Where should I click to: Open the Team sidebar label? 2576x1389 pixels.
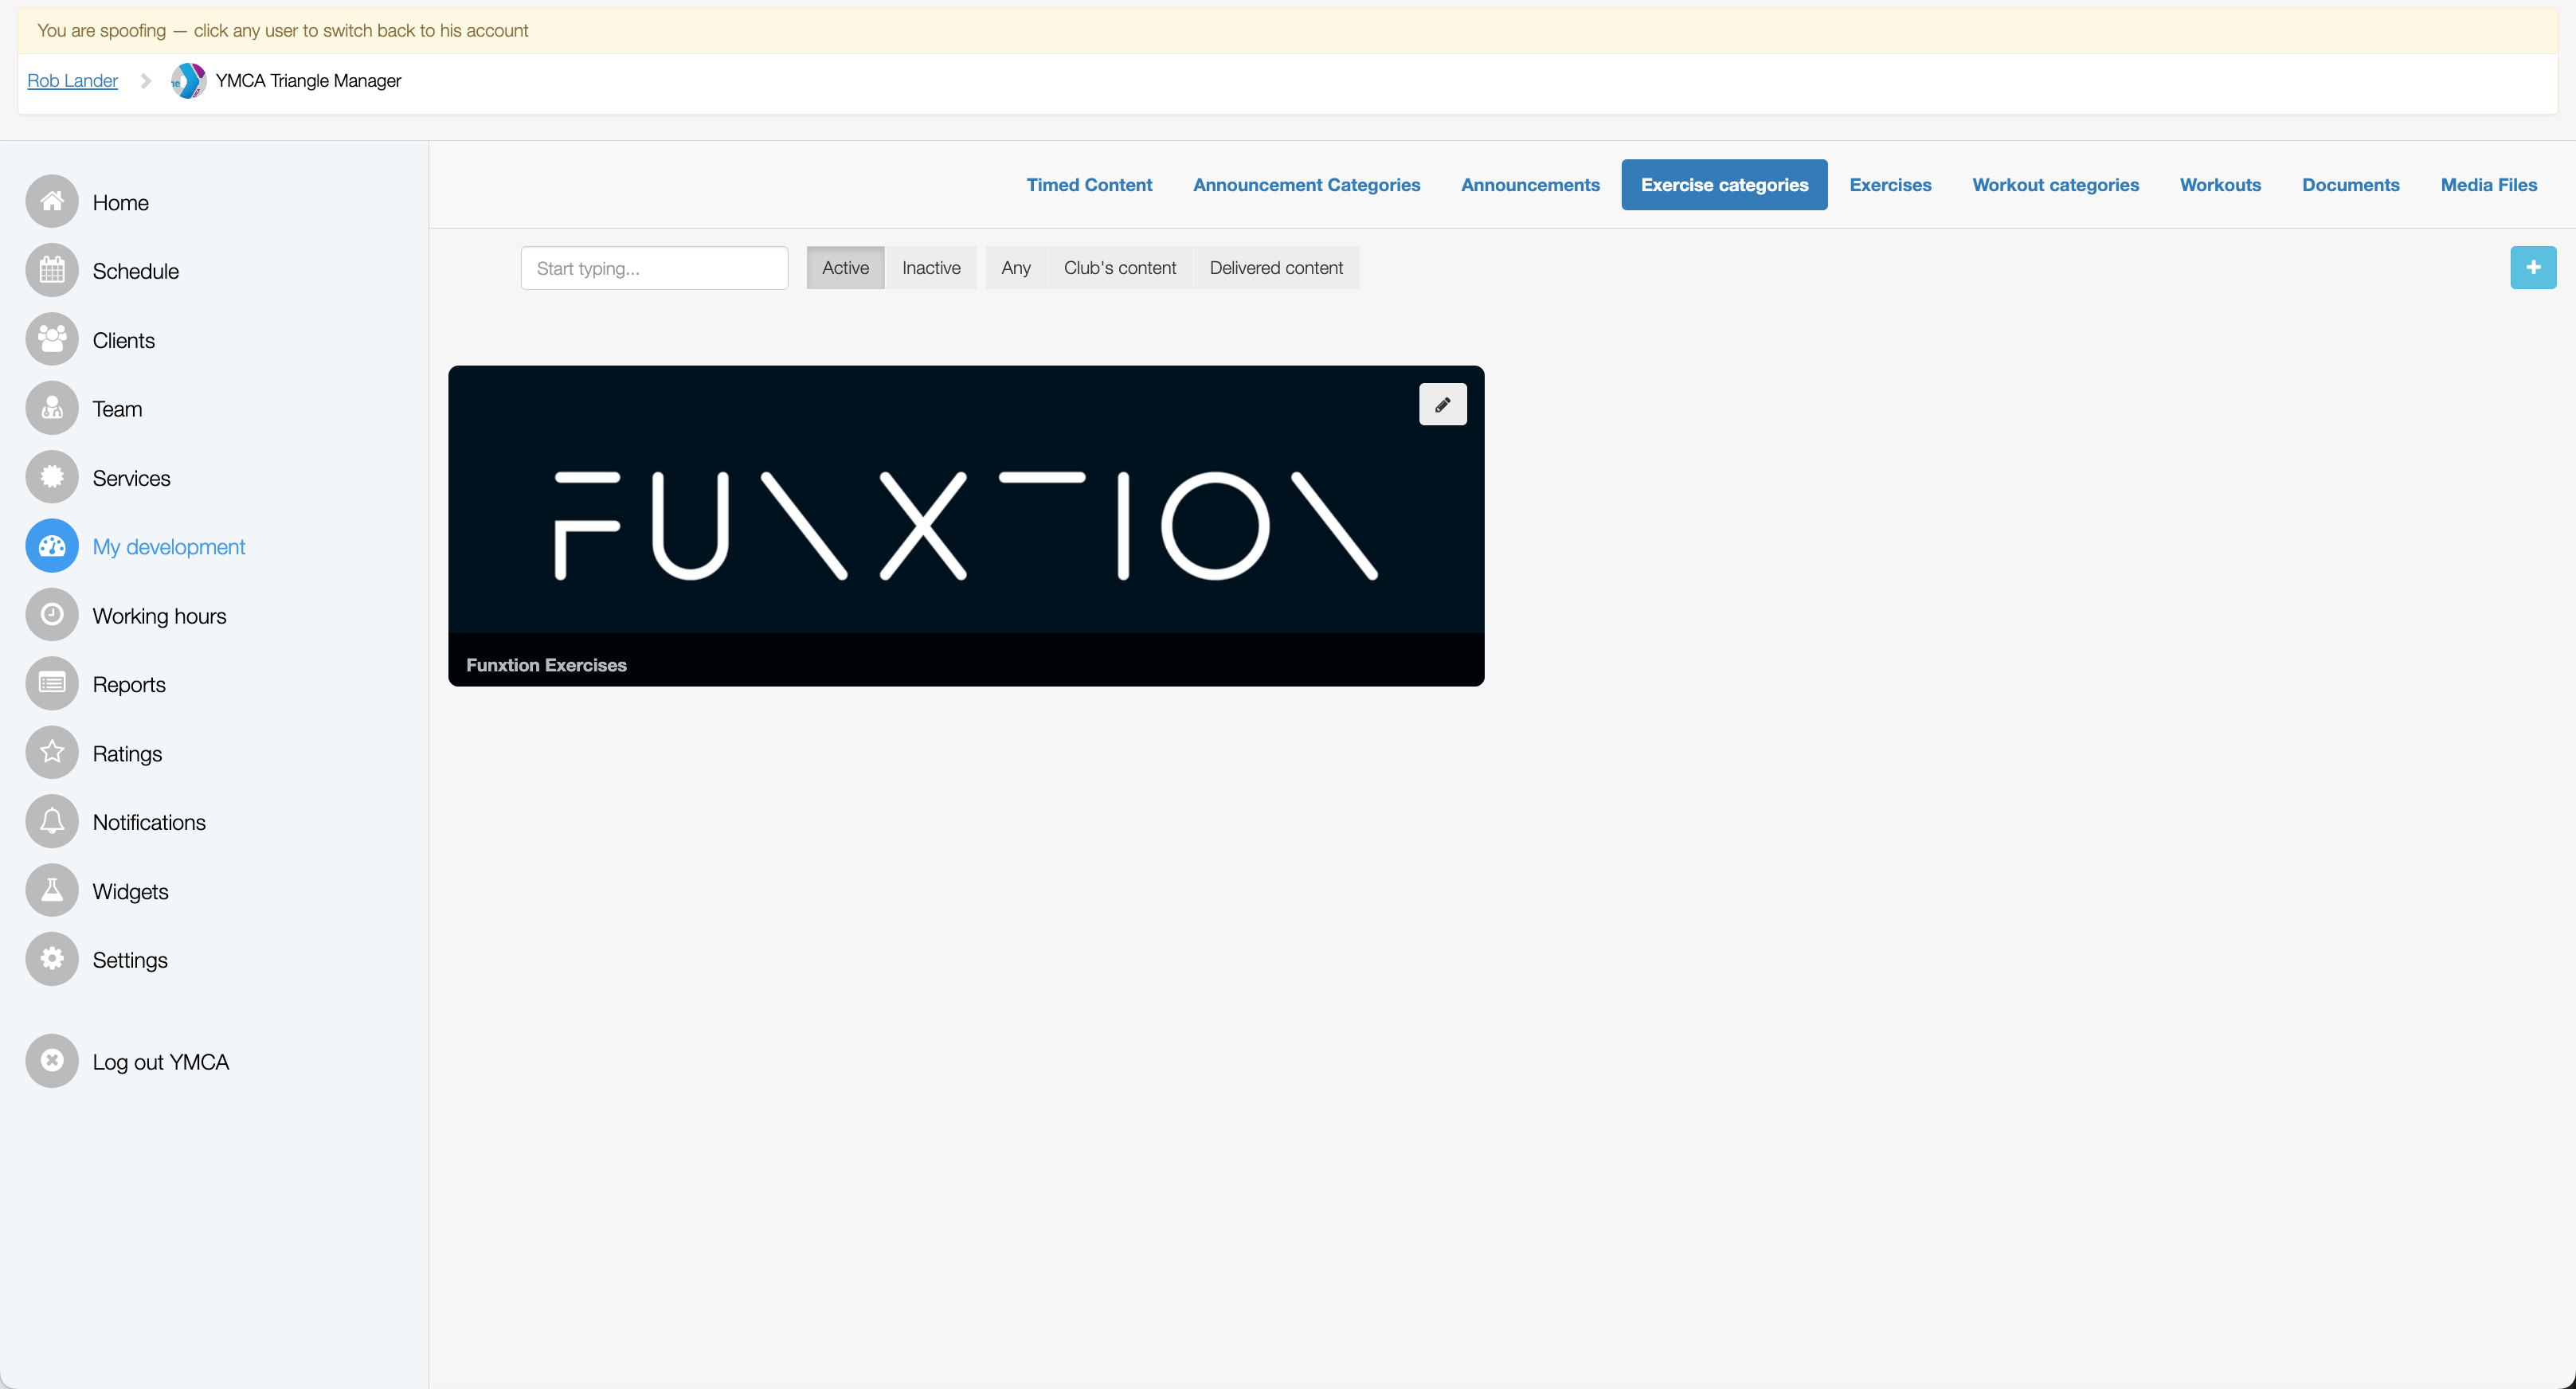pos(117,410)
